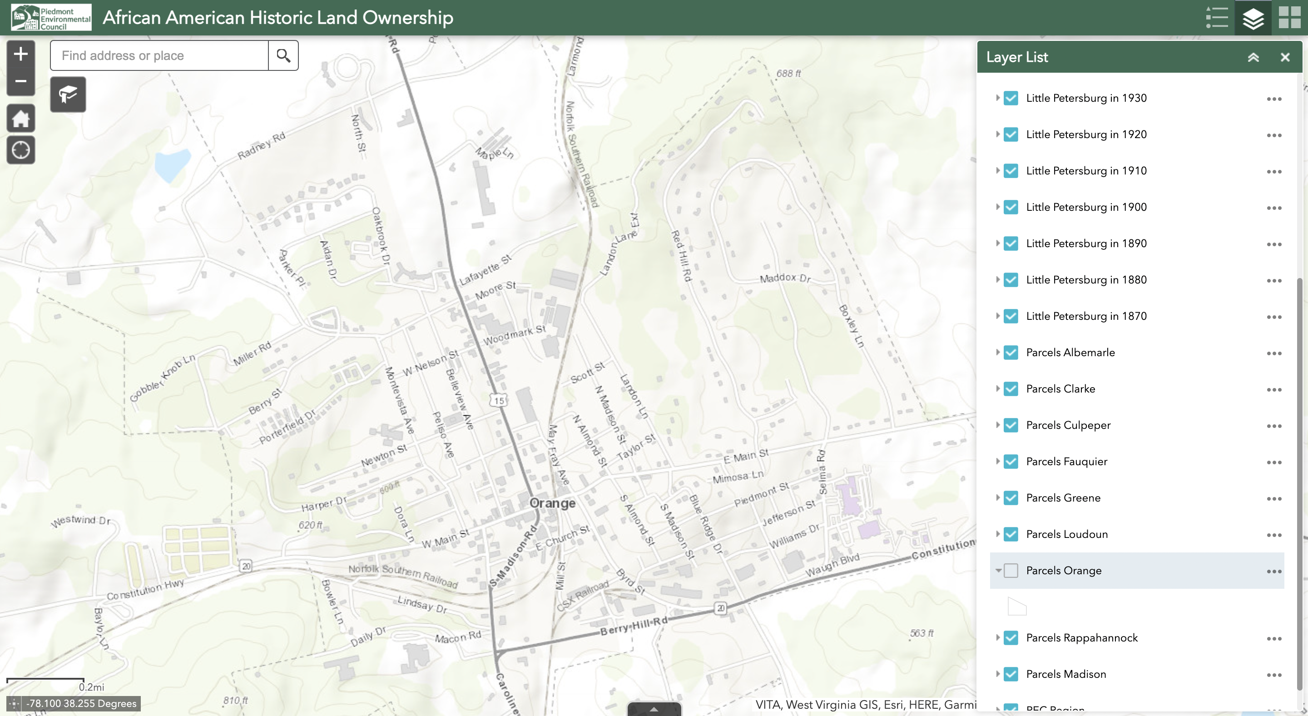Open the Legend widget in header
The height and width of the screenshot is (716, 1308).
coord(1217,18)
